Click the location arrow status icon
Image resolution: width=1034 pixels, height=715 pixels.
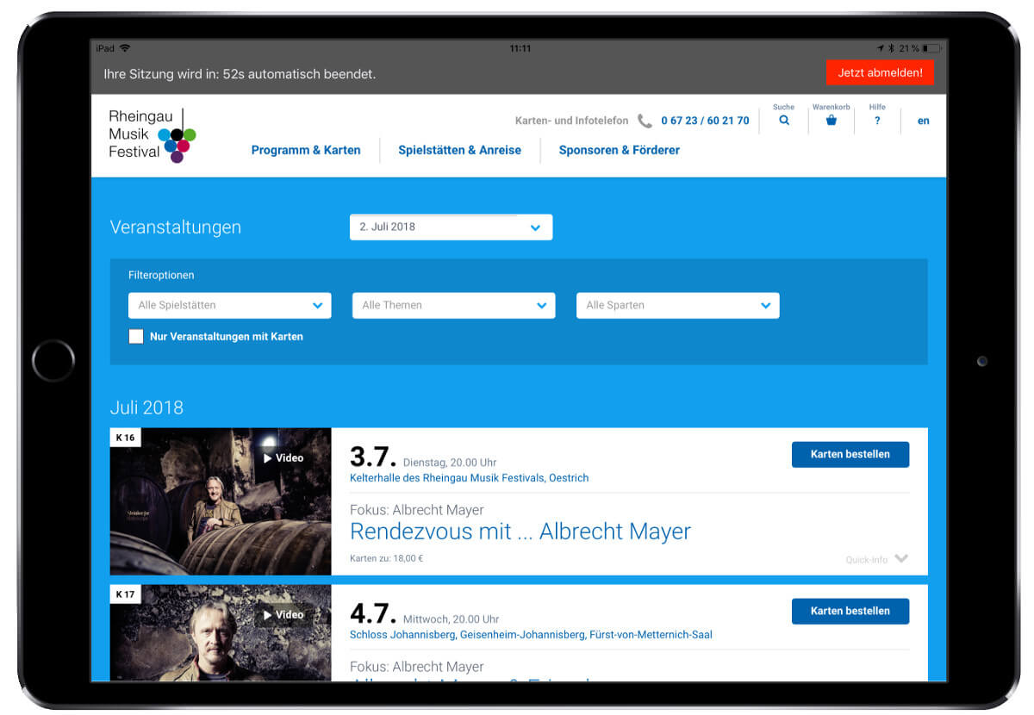click(881, 48)
